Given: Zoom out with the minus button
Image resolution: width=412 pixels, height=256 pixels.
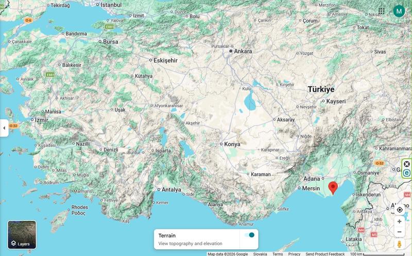Looking at the screenshot, I should click(x=400, y=232).
